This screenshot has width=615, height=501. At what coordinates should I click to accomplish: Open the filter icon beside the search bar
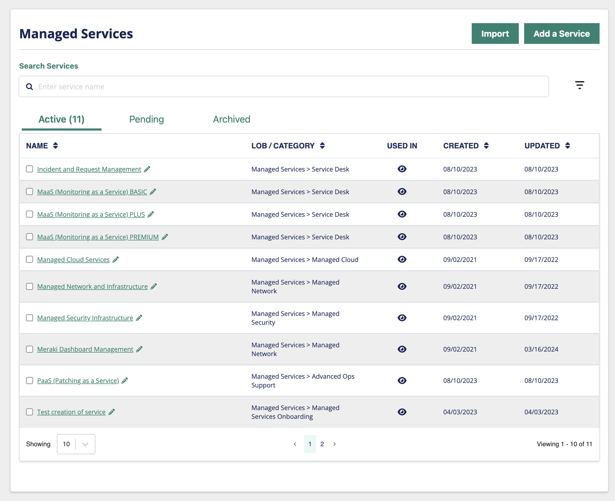pos(579,85)
